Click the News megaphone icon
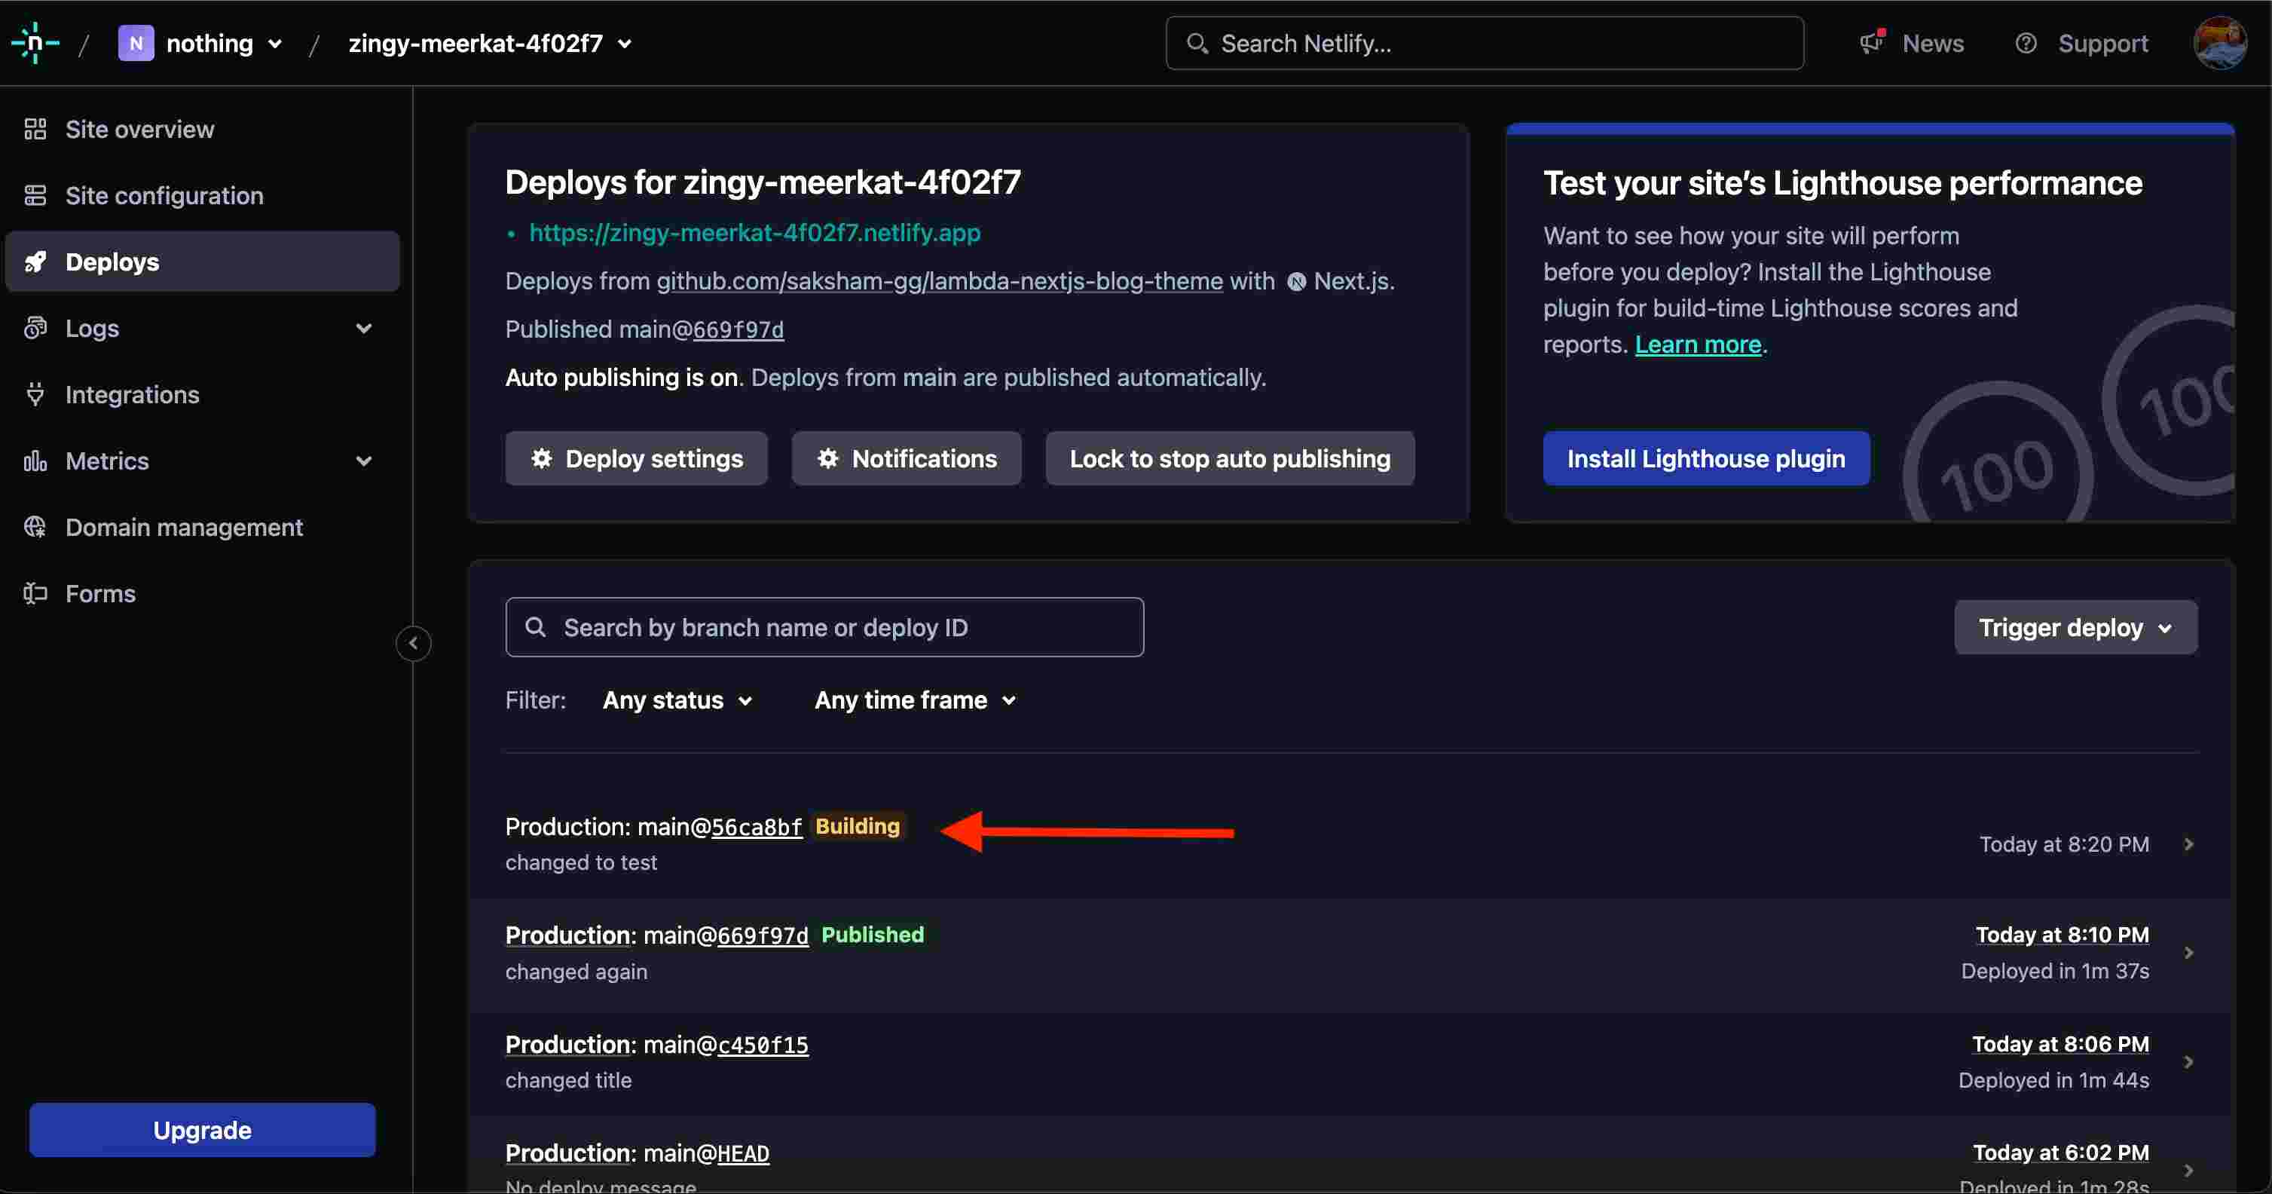2272x1194 pixels. [x=1870, y=43]
